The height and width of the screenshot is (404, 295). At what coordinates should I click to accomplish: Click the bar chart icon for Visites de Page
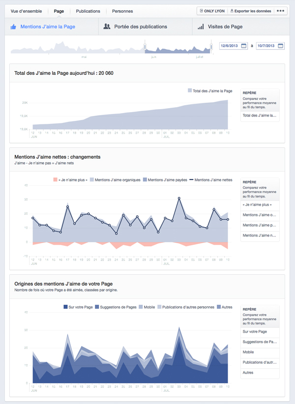point(201,27)
